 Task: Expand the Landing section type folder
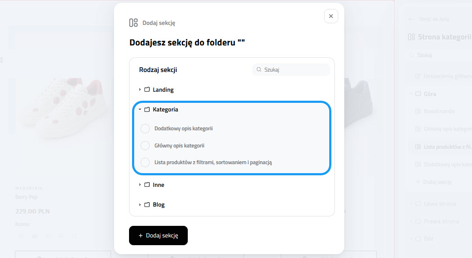coord(140,90)
